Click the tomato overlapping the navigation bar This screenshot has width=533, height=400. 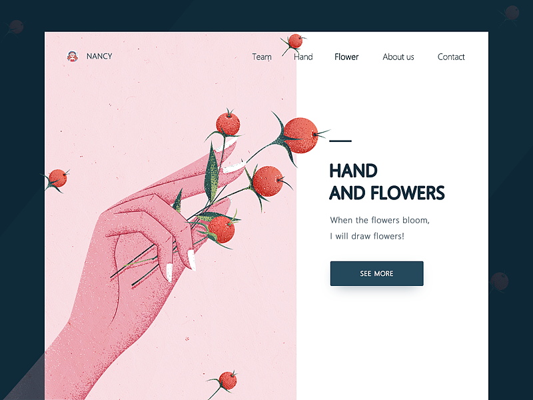[295, 41]
